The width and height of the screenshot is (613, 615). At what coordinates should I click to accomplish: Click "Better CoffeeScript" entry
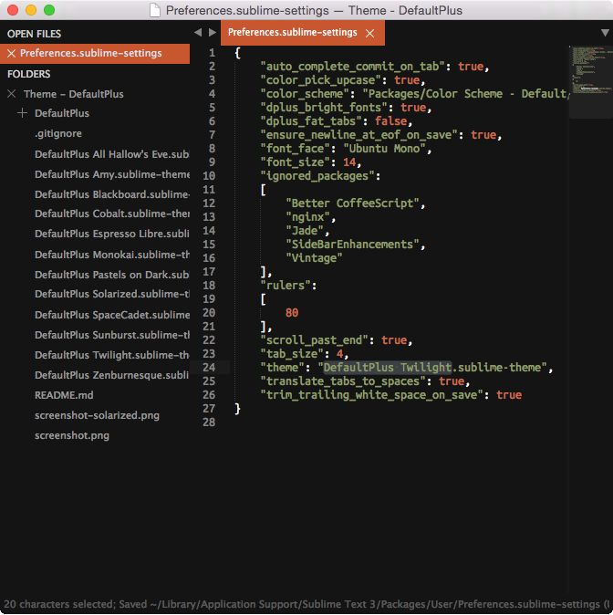click(352, 203)
